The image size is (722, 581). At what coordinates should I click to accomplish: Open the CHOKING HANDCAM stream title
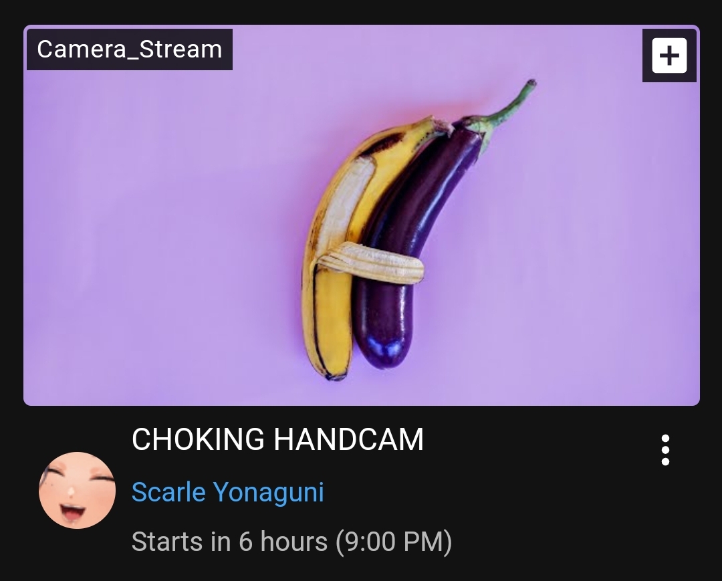pyautogui.click(x=277, y=439)
